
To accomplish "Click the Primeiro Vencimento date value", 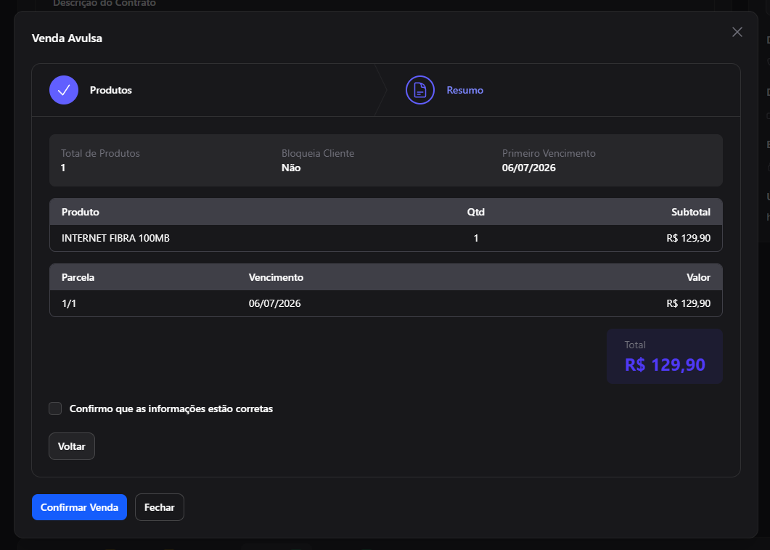I will pos(529,168).
